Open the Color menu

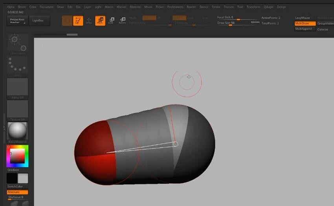(33, 7)
